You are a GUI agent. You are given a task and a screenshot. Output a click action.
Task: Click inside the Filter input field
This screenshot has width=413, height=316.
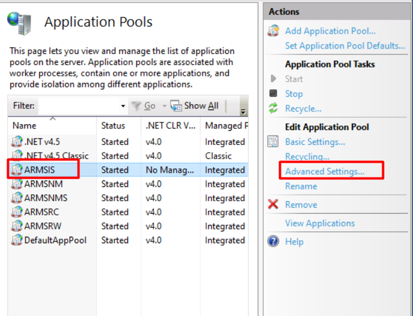[x=79, y=106]
